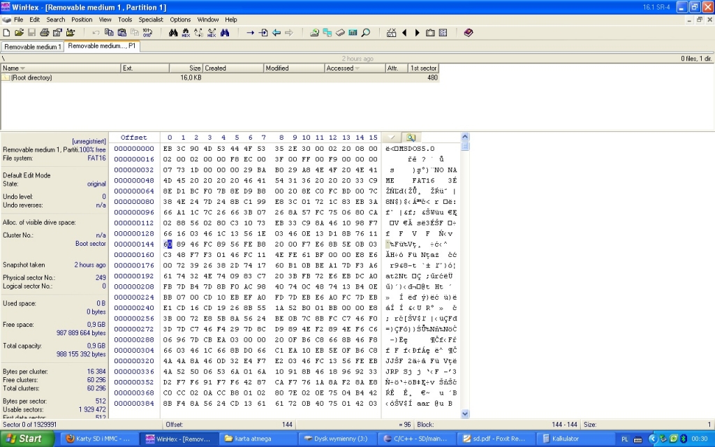Switch to Kalkulator in the taskbar
The width and height of the screenshot is (715, 447).
click(569, 439)
